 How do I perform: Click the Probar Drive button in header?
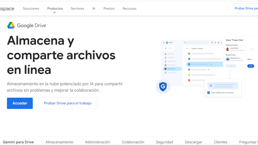coord(243,8)
